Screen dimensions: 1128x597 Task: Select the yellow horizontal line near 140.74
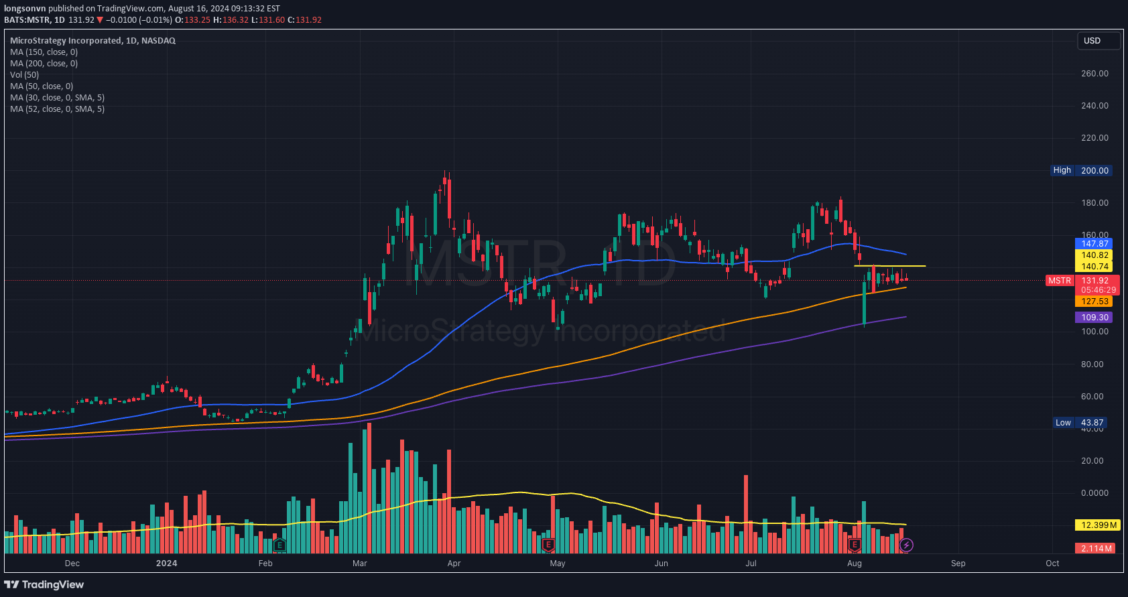[x=889, y=266]
